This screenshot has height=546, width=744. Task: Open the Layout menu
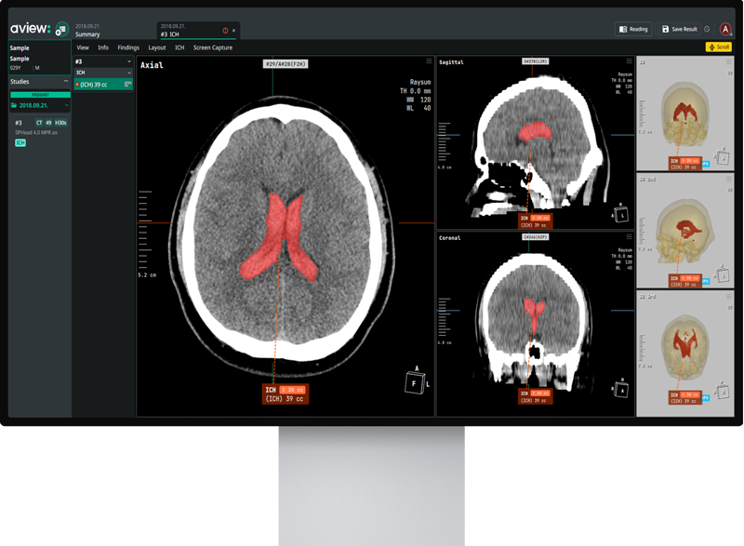click(x=156, y=47)
